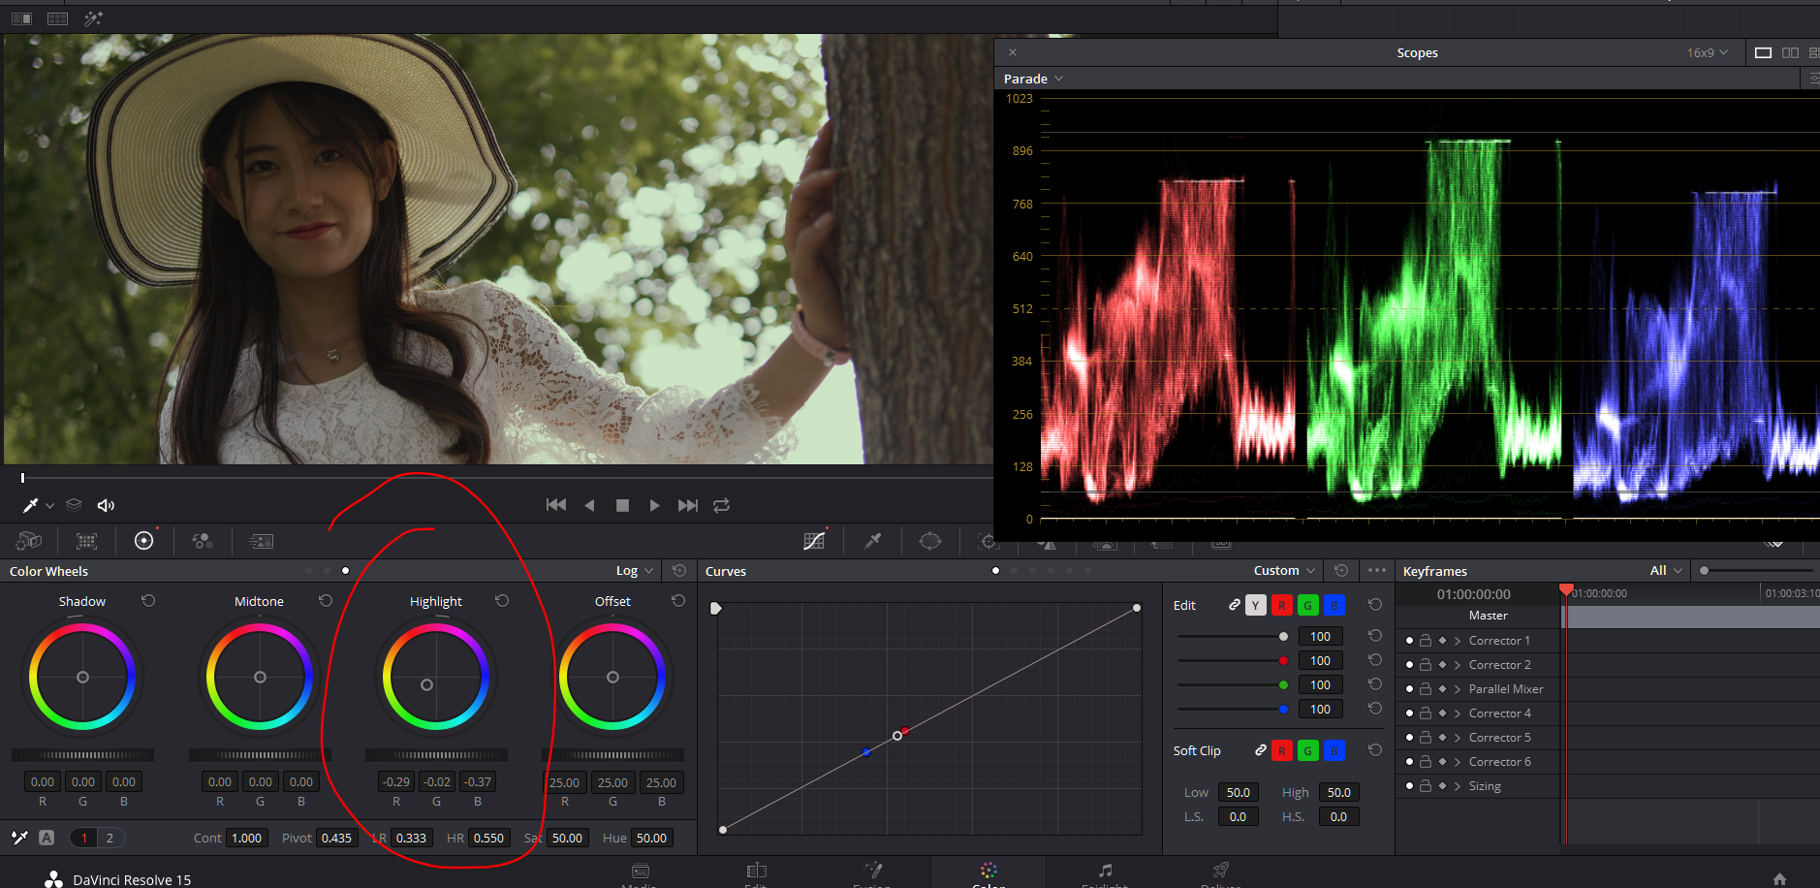Screen dimensions: 1820x888
Task: Select the green Edit curve channel
Action: (1308, 606)
